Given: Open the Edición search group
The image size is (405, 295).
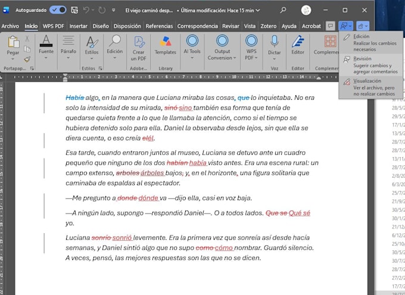Looking at the screenshot, I should click(x=115, y=47).
